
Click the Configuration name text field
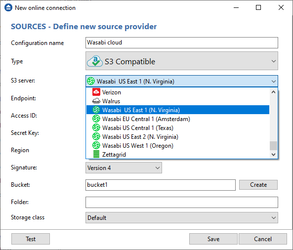click(x=182, y=43)
